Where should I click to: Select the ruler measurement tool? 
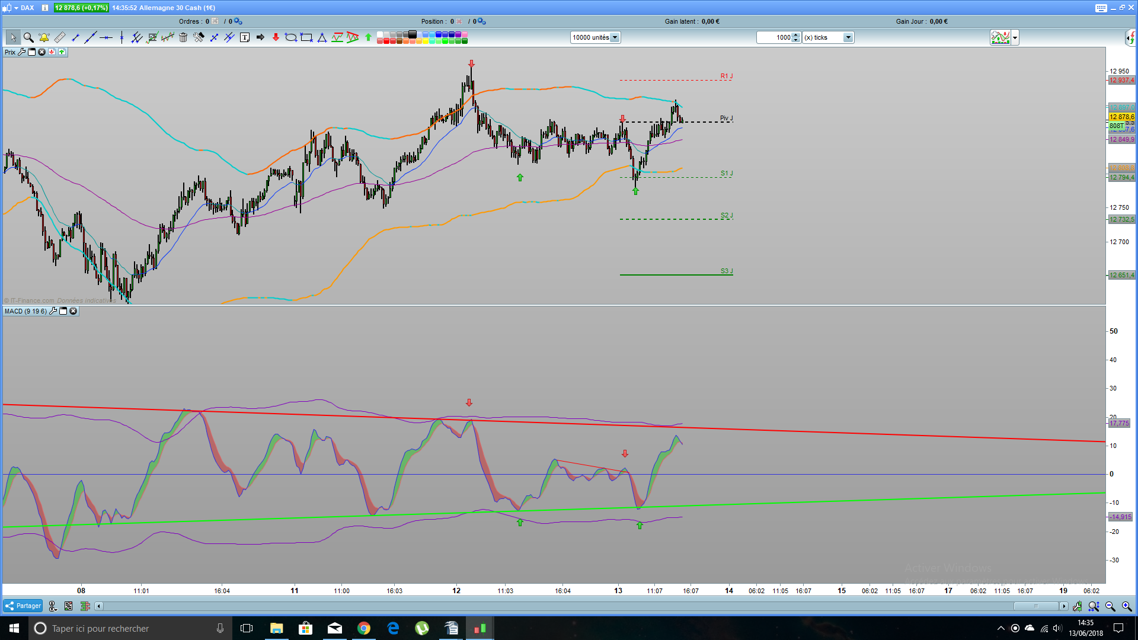[x=59, y=37]
